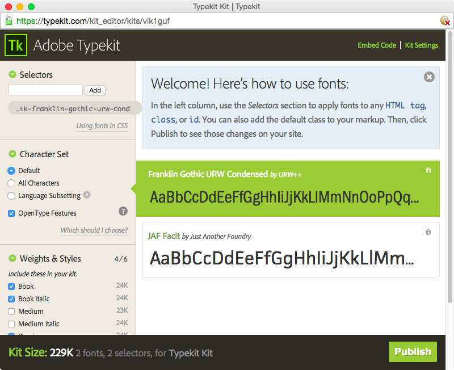Select the Default character set radio
Viewport: 454px width, 370px height.
pos(11,171)
